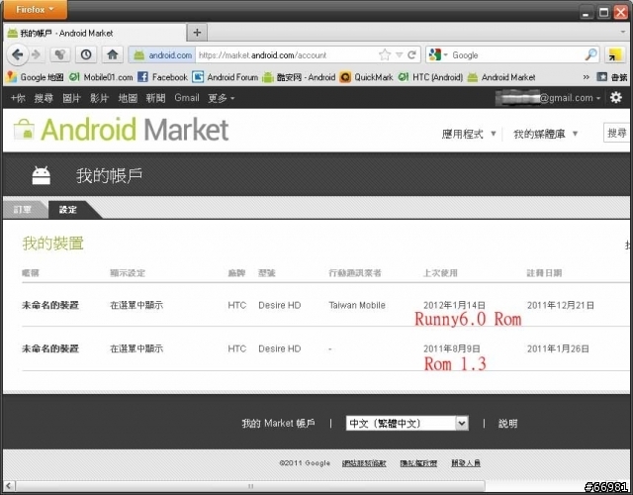
Task: Expand the 我的媒體庫 dropdown
Action: (x=545, y=134)
